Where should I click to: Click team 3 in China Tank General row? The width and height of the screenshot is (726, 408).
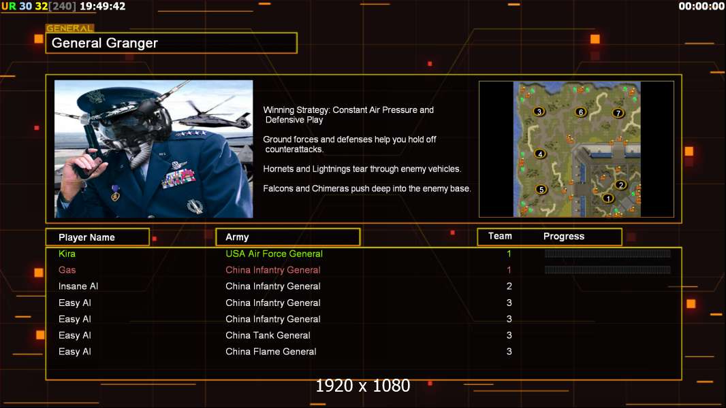click(509, 335)
